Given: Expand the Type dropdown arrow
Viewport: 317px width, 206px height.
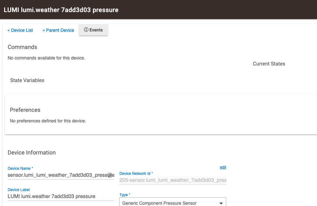Looking at the screenshot, I should click(x=221, y=203).
